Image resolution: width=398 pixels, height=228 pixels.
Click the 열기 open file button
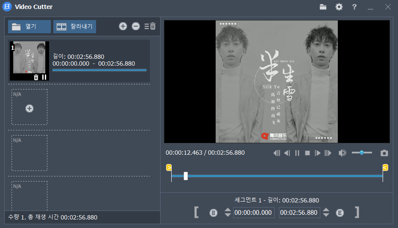click(x=29, y=26)
